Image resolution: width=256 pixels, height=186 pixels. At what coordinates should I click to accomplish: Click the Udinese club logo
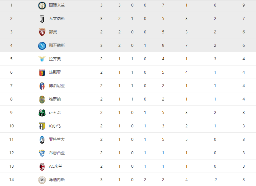tap(42, 180)
